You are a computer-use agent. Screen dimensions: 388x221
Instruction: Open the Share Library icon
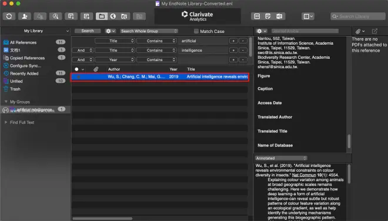tap(25, 16)
